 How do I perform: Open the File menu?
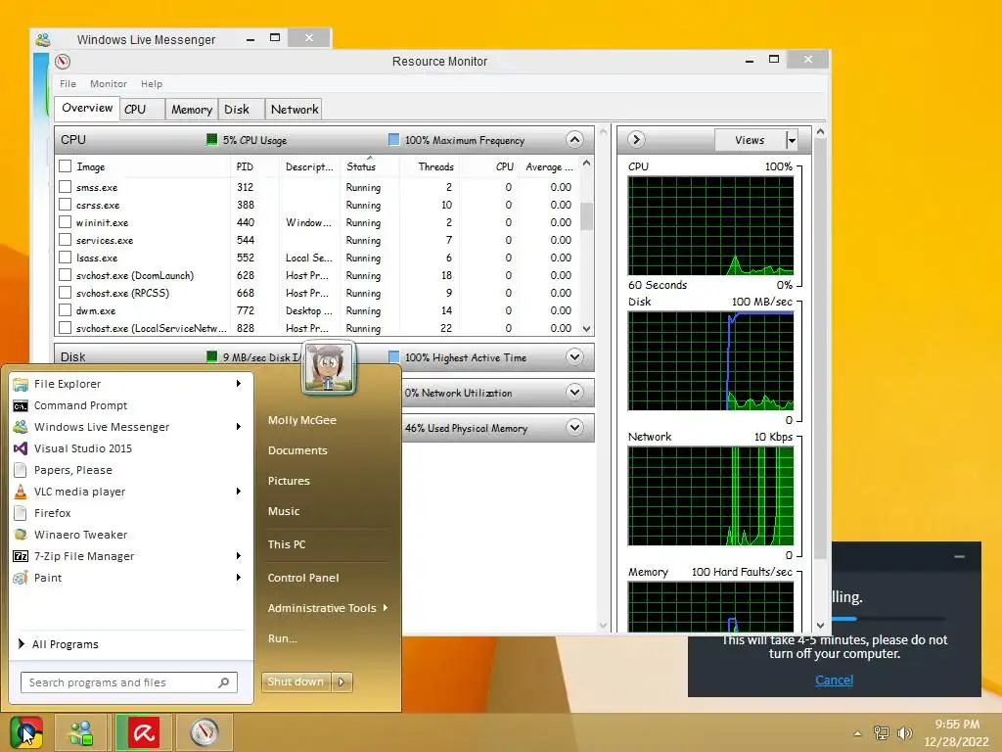68,84
